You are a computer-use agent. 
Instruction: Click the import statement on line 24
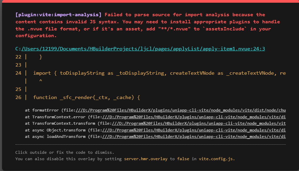point(159,73)
